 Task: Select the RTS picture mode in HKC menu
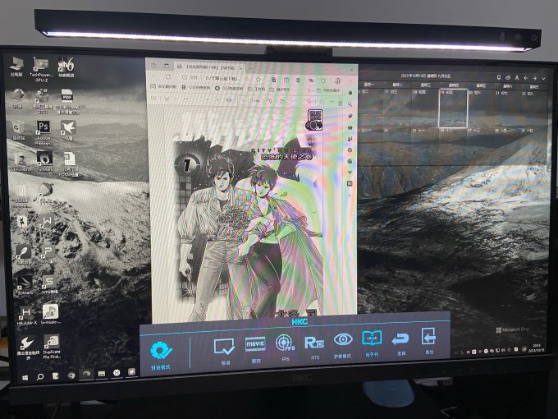[x=314, y=343]
